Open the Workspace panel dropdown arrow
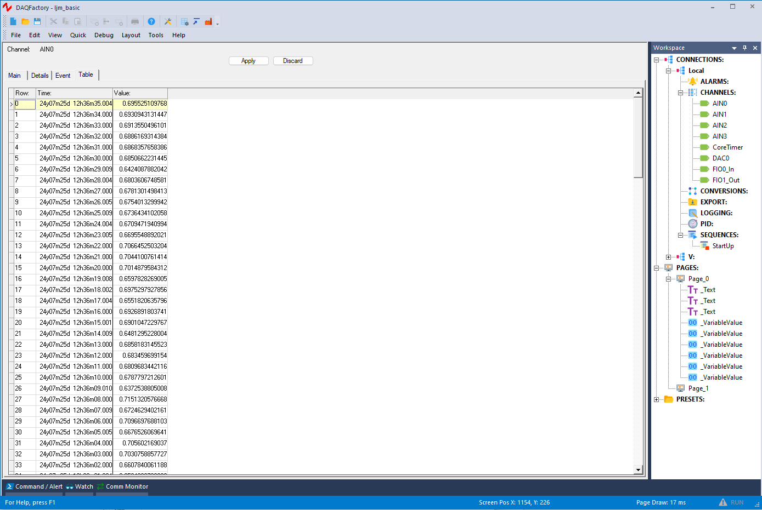The height and width of the screenshot is (510, 762). click(734, 48)
